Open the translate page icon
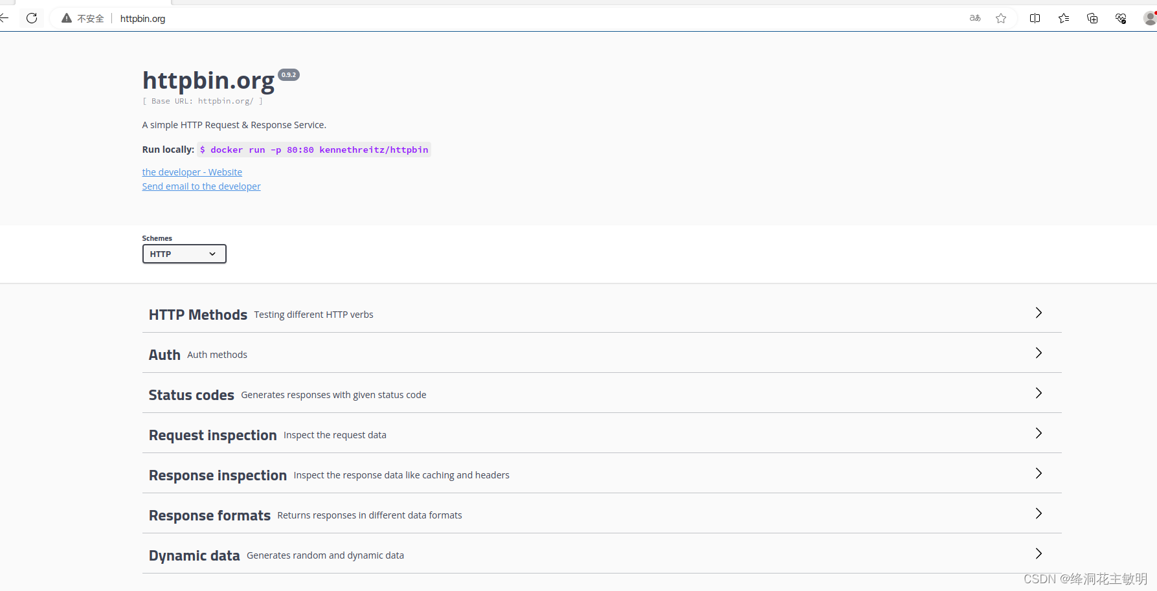Image resolution: width=1157 pixels, height=591 pixels. pos(975,18)
